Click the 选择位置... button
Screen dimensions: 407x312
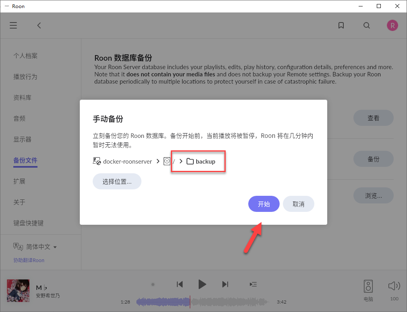pos(117,181)
